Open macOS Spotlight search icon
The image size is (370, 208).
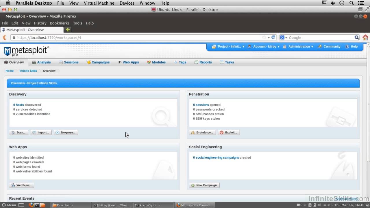(351, 3)
